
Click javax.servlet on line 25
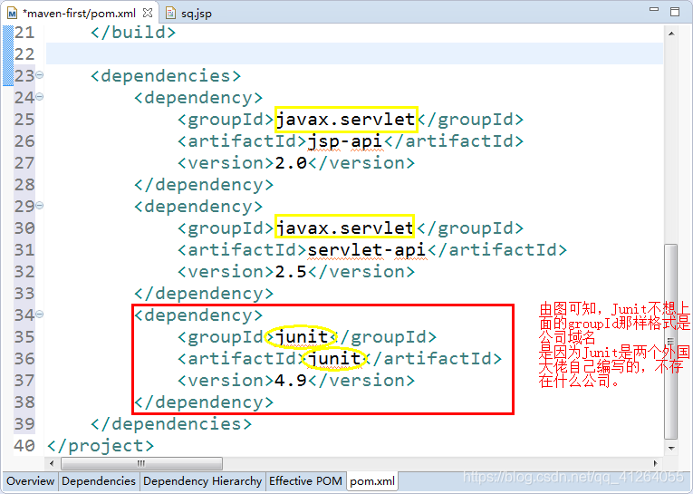tap(345, 120)
